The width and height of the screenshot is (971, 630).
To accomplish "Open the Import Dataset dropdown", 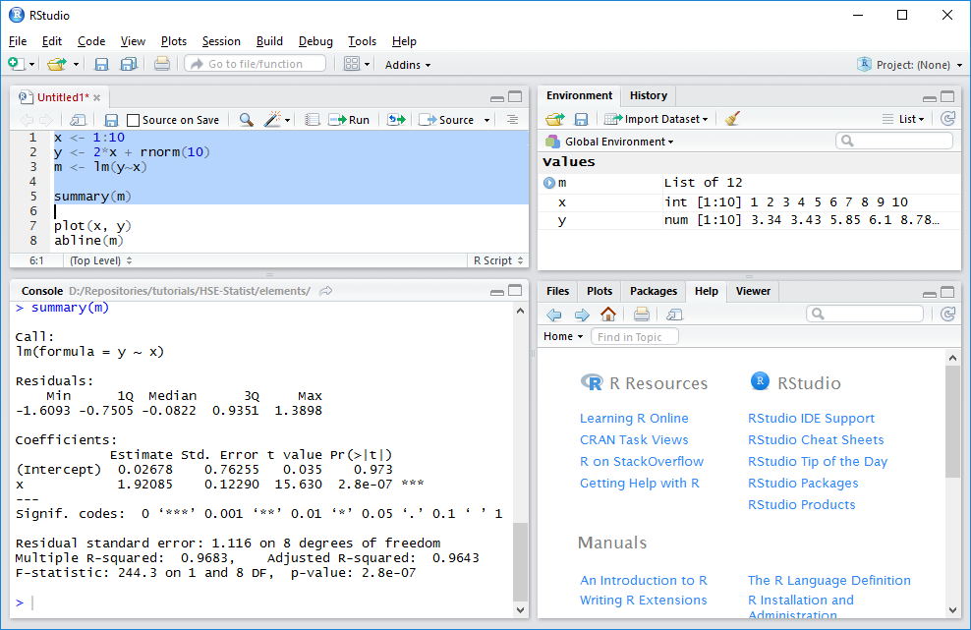I will [x=656, y=119].
